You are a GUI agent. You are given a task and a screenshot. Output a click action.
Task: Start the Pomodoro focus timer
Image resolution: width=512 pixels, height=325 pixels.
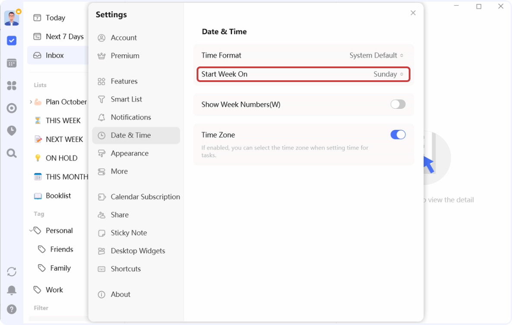[x=11, y=130]
